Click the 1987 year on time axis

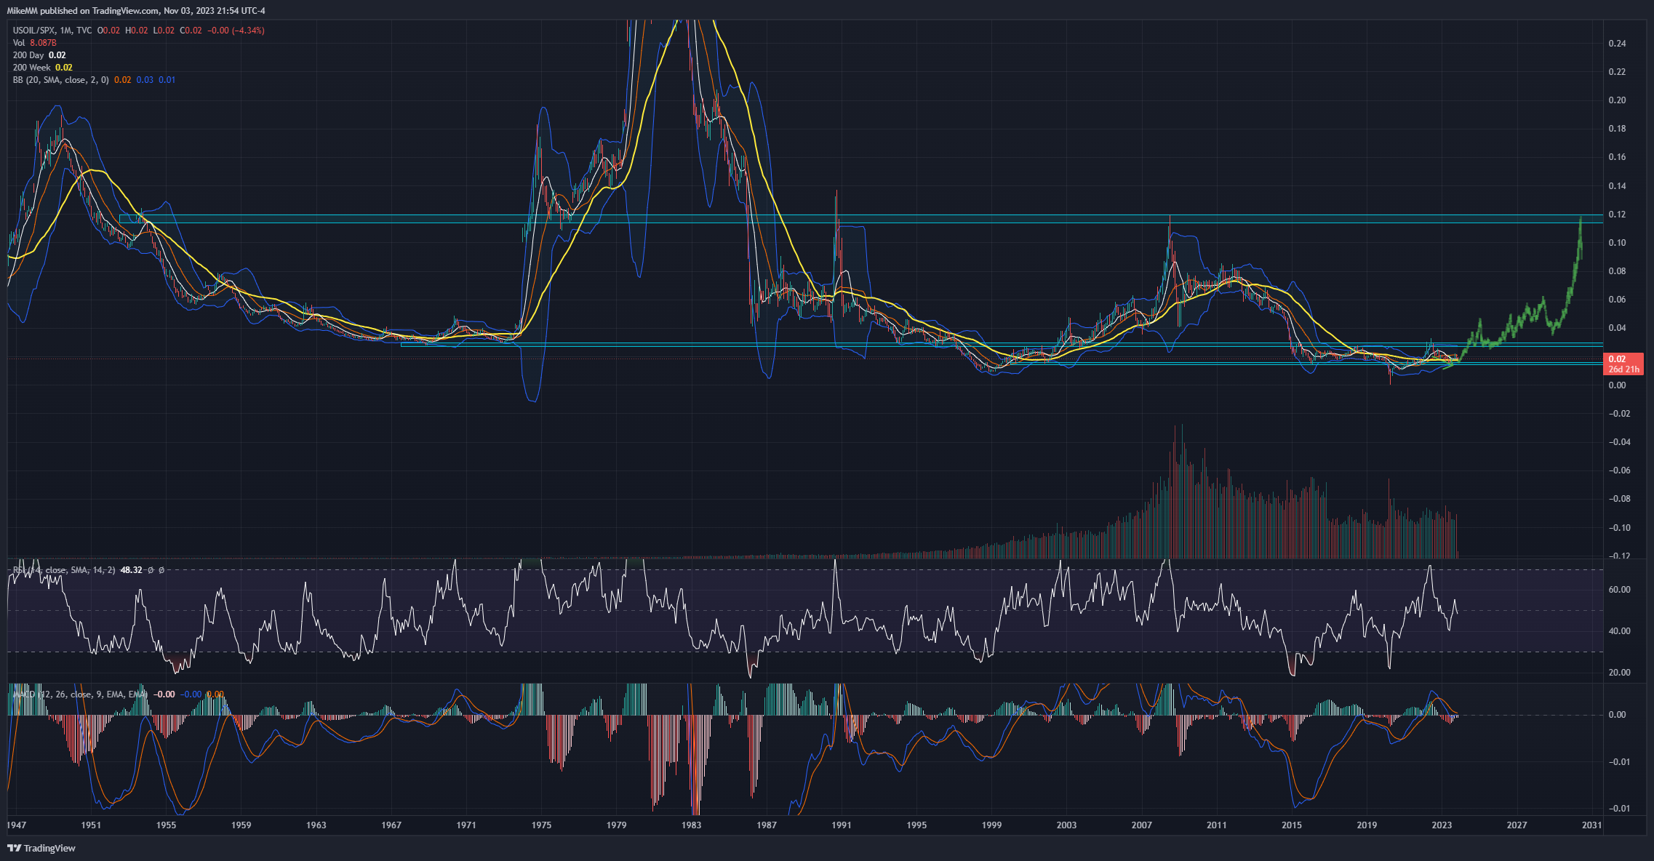click(x=767, y=825)
